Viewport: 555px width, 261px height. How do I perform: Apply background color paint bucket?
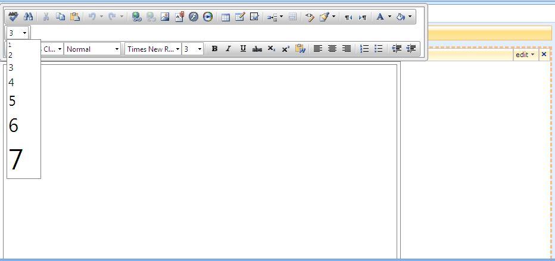[401, 17]
